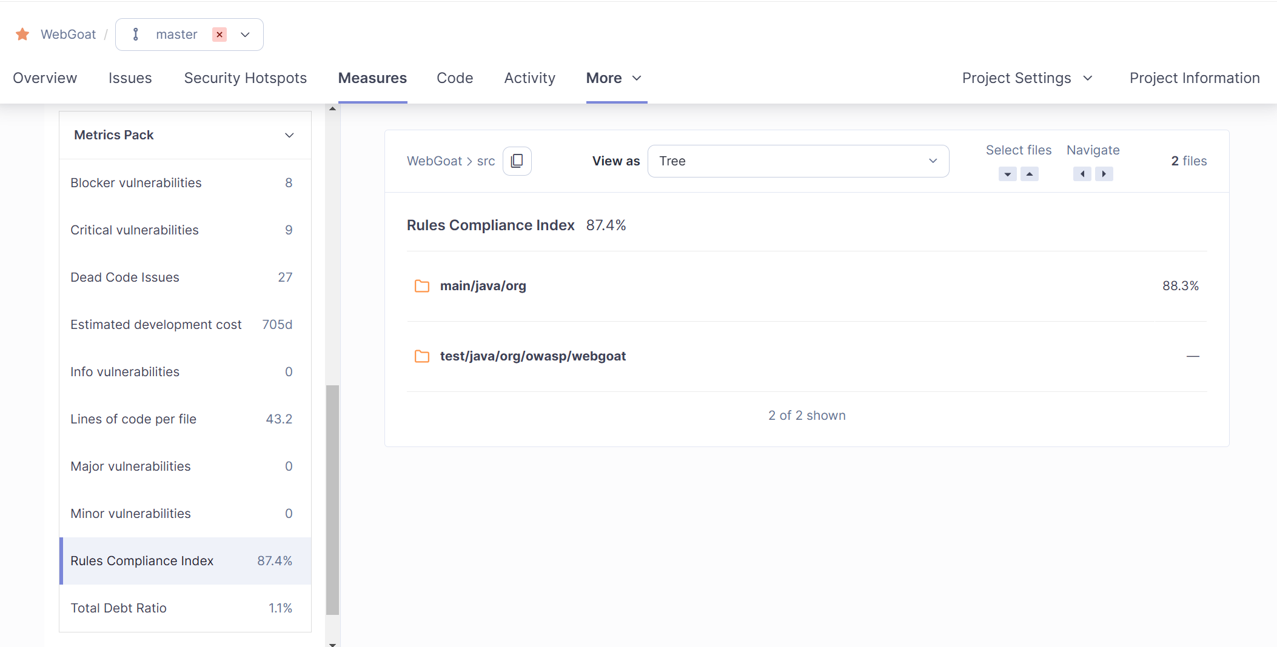Open the Activity tab

pyautogui.click(x=529, y=78)
